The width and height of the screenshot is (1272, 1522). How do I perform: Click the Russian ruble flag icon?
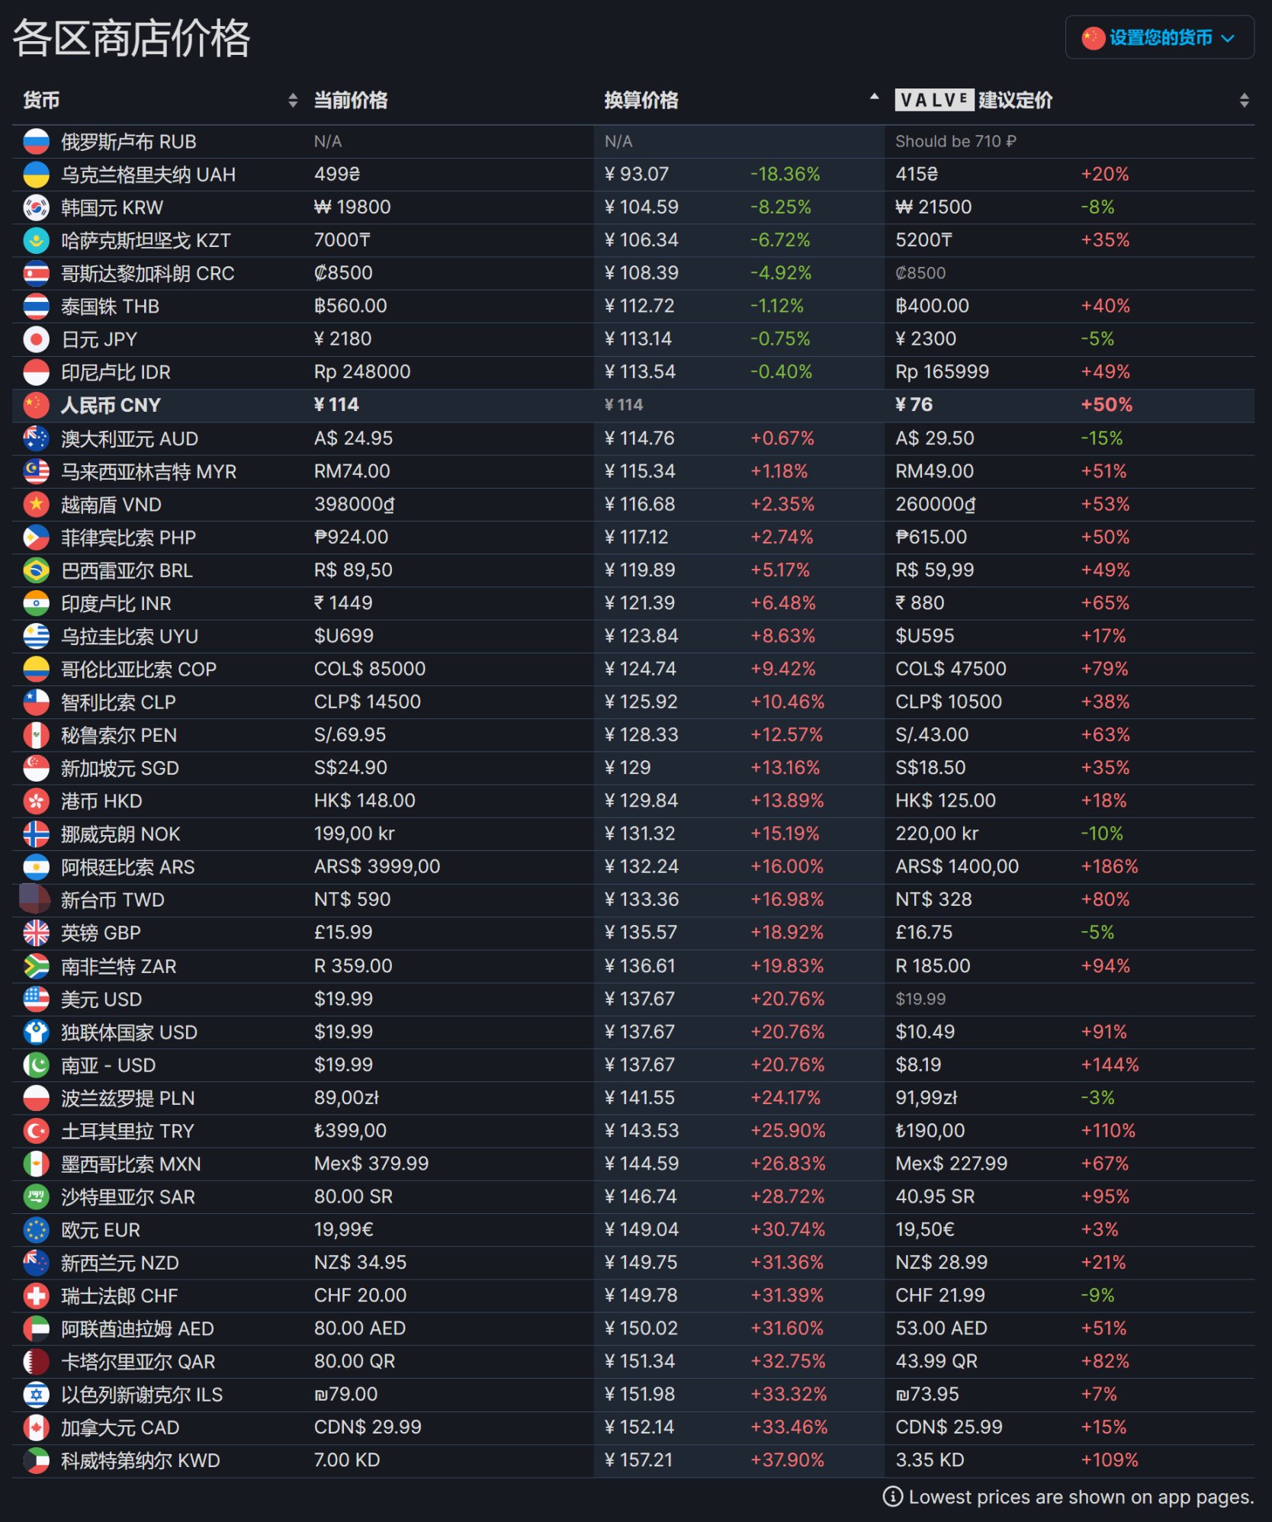pyautogui.click(x=36, y=142)
